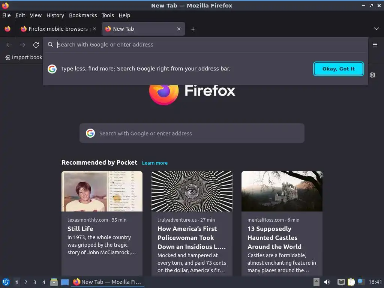Click the Learn more Pocket link
Screen dimensions: 384x288
[155, 163]
